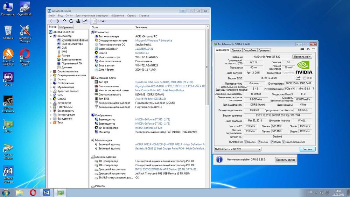
Task: Open the Вид menu in AIDA64
Action: point(60,16)
